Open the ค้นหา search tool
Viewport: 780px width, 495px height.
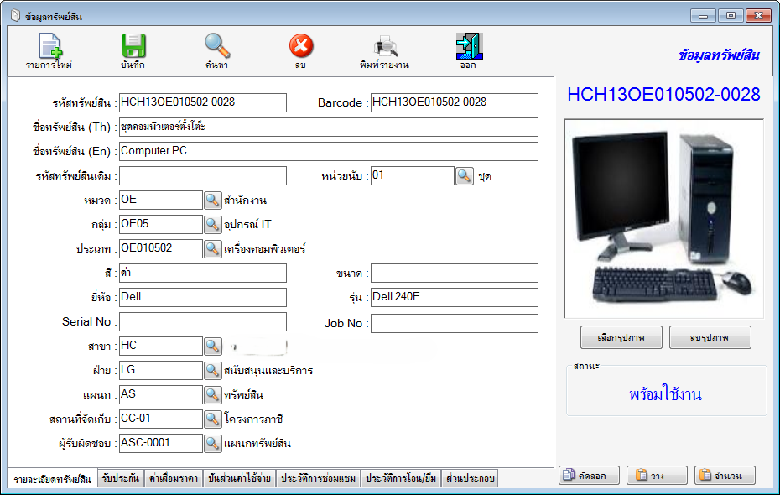pyautogui.click(x=217, y=51)
